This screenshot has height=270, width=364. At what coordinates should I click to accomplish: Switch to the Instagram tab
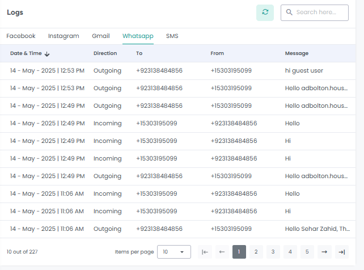coord(64,36)
